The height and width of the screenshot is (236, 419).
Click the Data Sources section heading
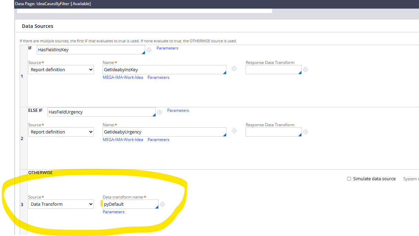[x=37, y=26]
